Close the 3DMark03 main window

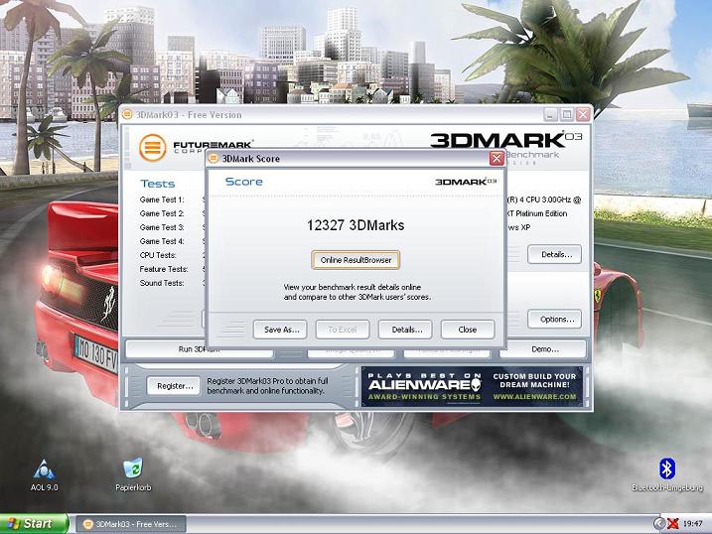pos(583,114)
